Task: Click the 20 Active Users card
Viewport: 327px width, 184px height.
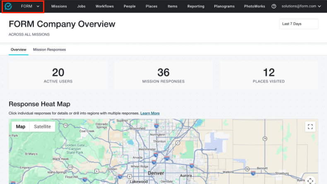Action: [x=58, y=75]
